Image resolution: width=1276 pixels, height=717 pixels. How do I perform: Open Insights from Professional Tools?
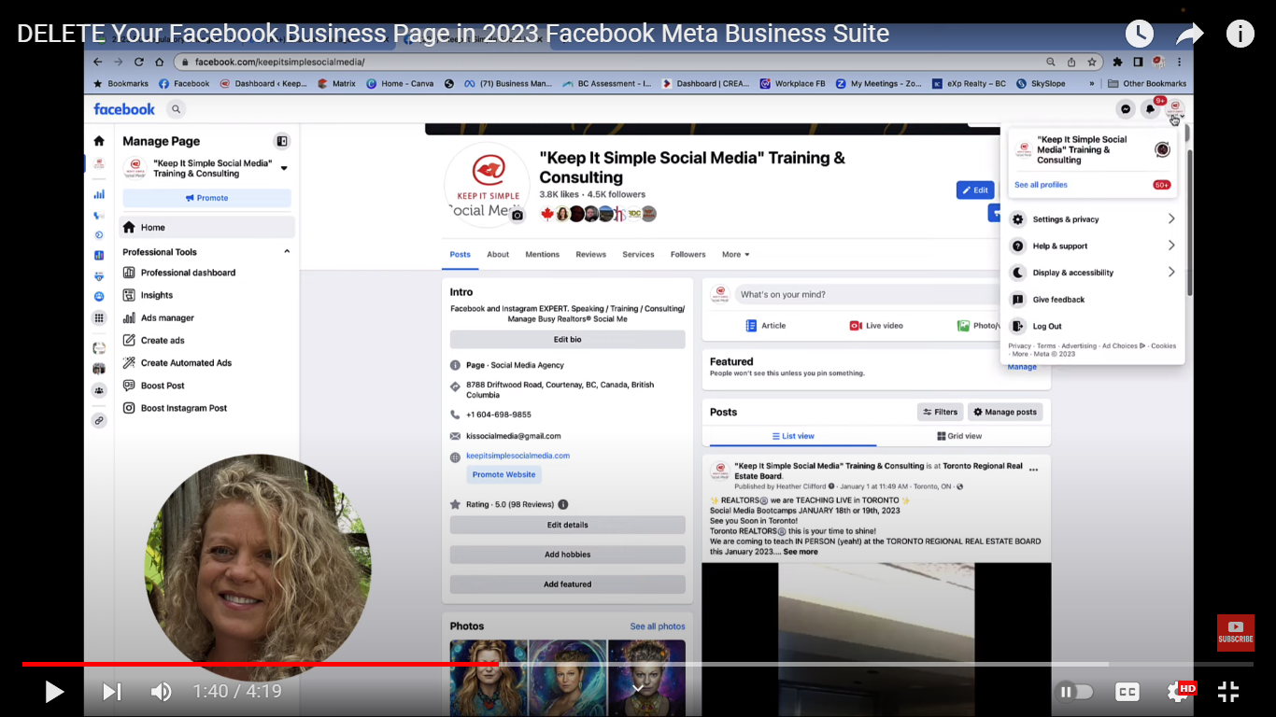pos(155,295)
